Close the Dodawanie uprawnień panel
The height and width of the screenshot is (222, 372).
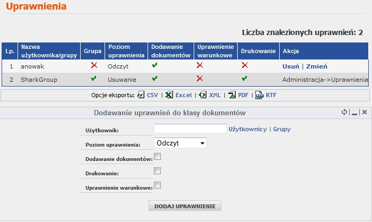click(x=365, y=113)
